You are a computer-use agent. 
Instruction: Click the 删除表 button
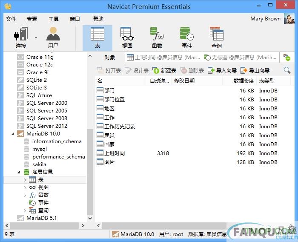coord(192,71)
